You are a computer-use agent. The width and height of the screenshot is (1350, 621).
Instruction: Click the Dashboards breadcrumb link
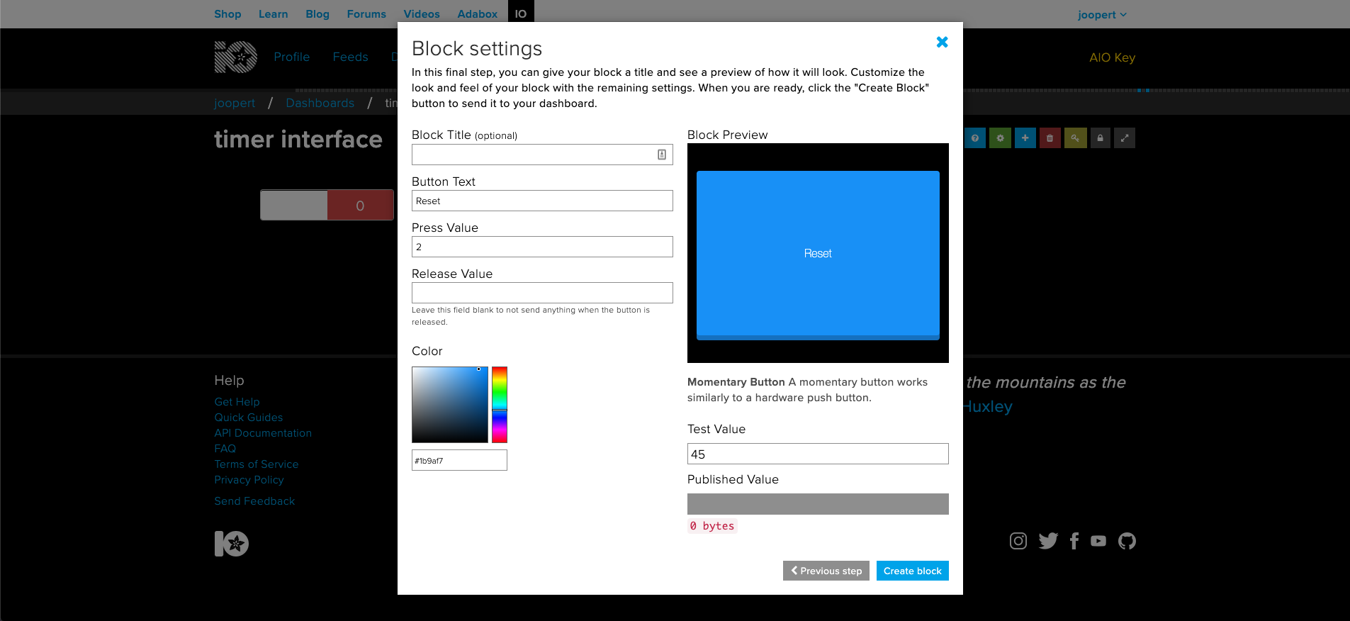(x=320, y=103)
